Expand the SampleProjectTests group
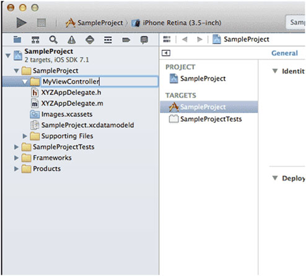This screenshot has height=276, width=306. point(16,147)
